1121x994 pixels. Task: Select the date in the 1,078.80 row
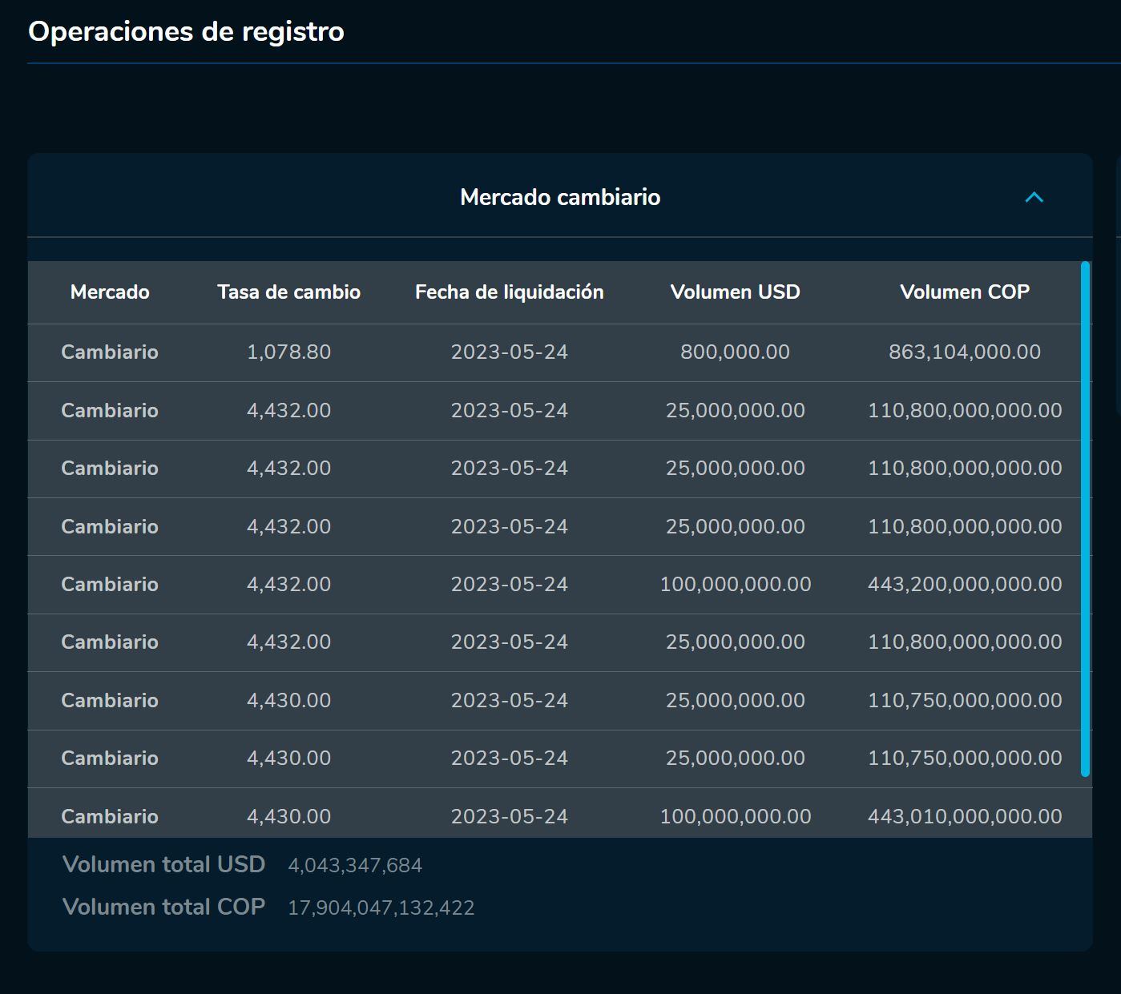tap(509, 352)
